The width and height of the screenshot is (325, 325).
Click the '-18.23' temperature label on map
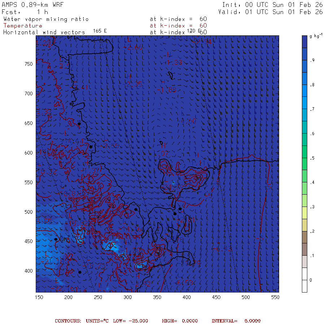(x=94, y=266)
